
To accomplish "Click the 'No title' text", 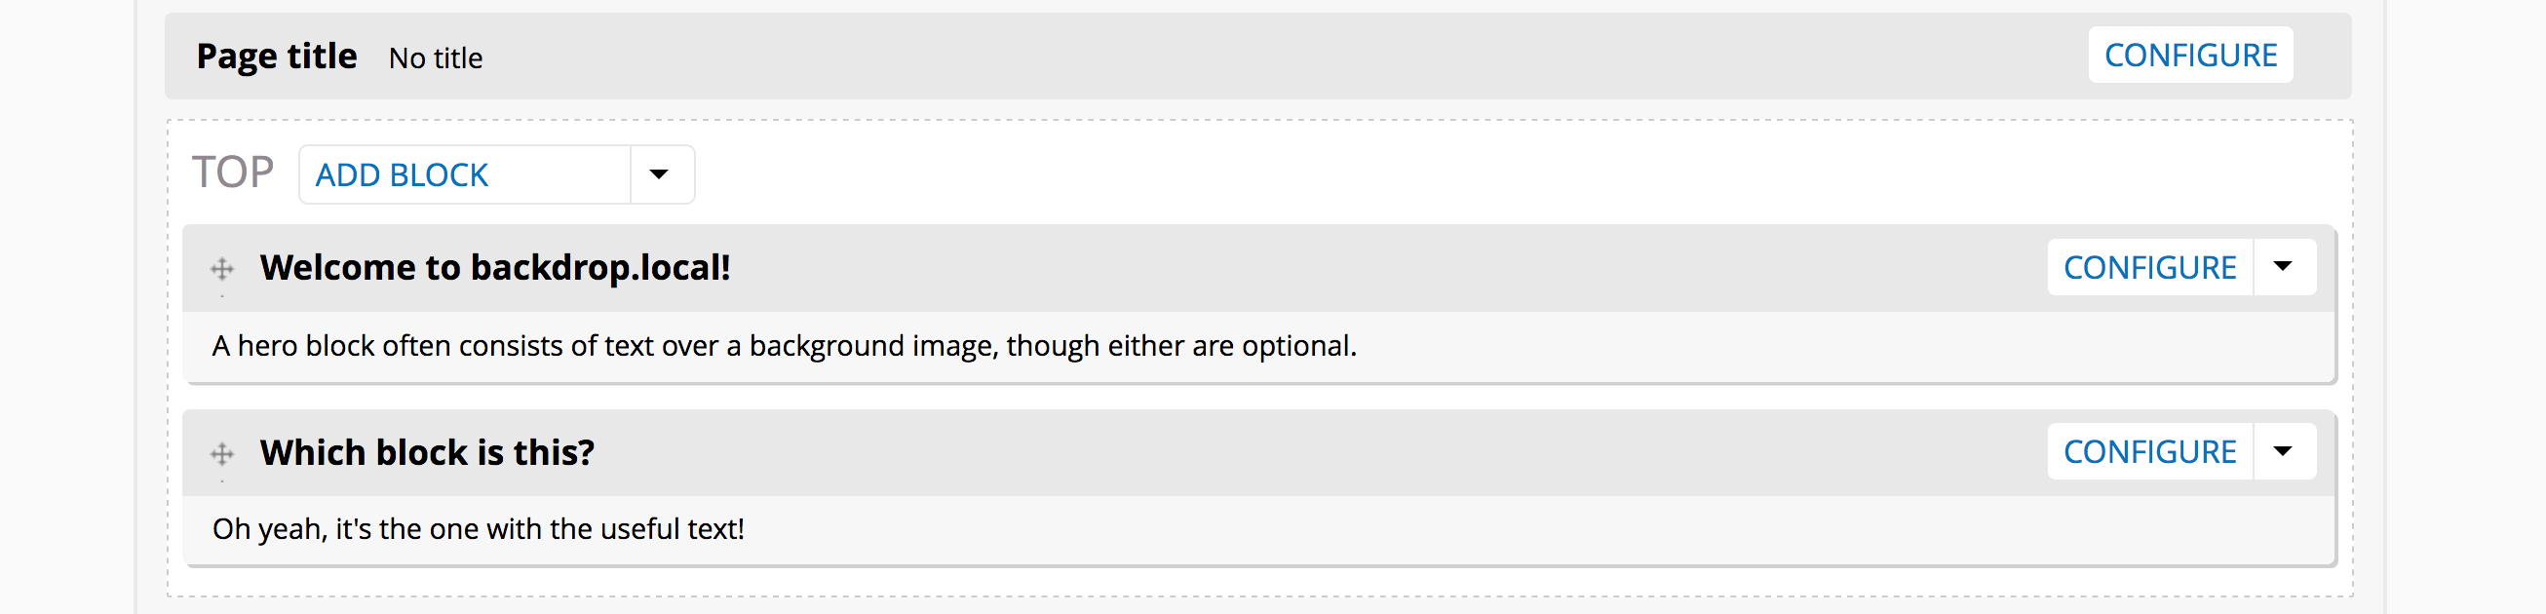I will click(x=436, y=58).
